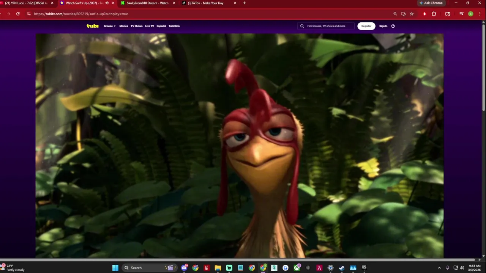Click the red extension icon in Chrome toolbar
The width and height of the screenshot is (486, 273).
point(424,14)
